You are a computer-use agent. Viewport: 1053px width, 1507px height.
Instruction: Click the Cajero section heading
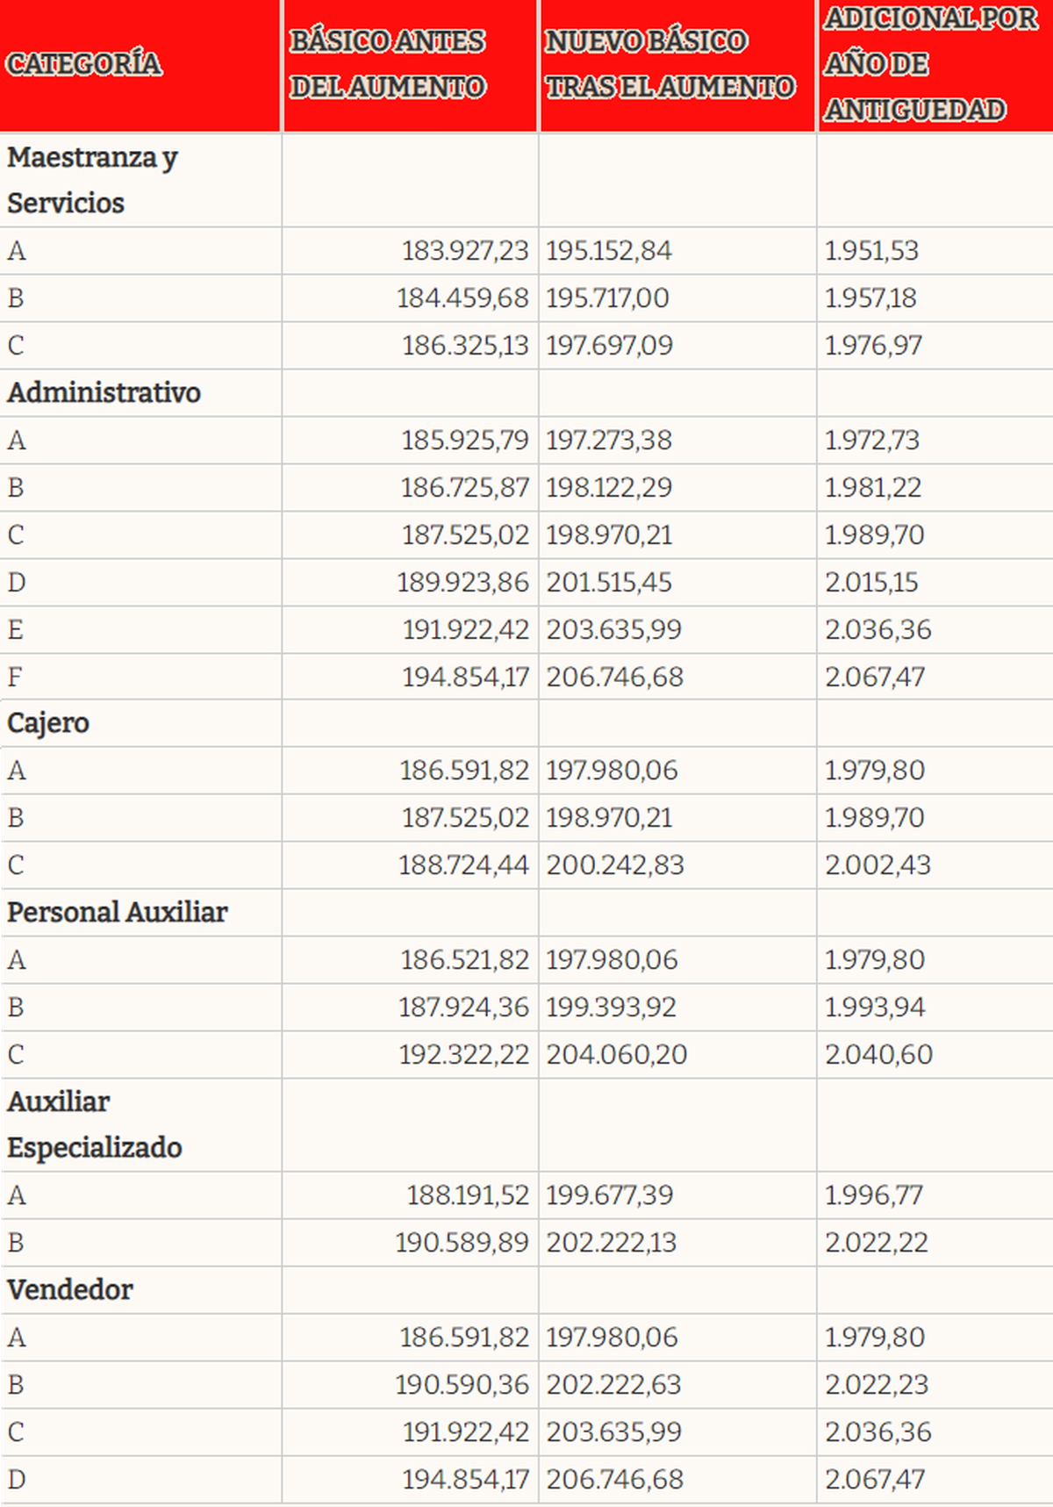click(48, 723)
